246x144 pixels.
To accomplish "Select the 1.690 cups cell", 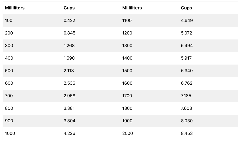I will tap(69, 58).
